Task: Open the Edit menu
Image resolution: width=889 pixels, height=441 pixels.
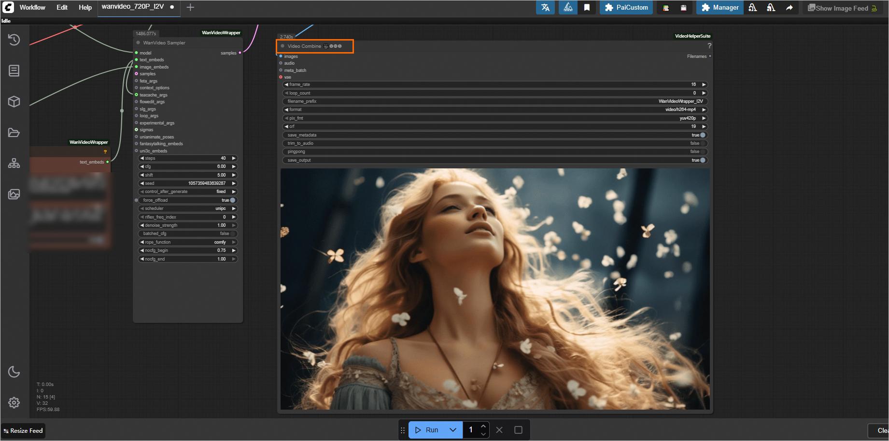Action: [62, 8]
